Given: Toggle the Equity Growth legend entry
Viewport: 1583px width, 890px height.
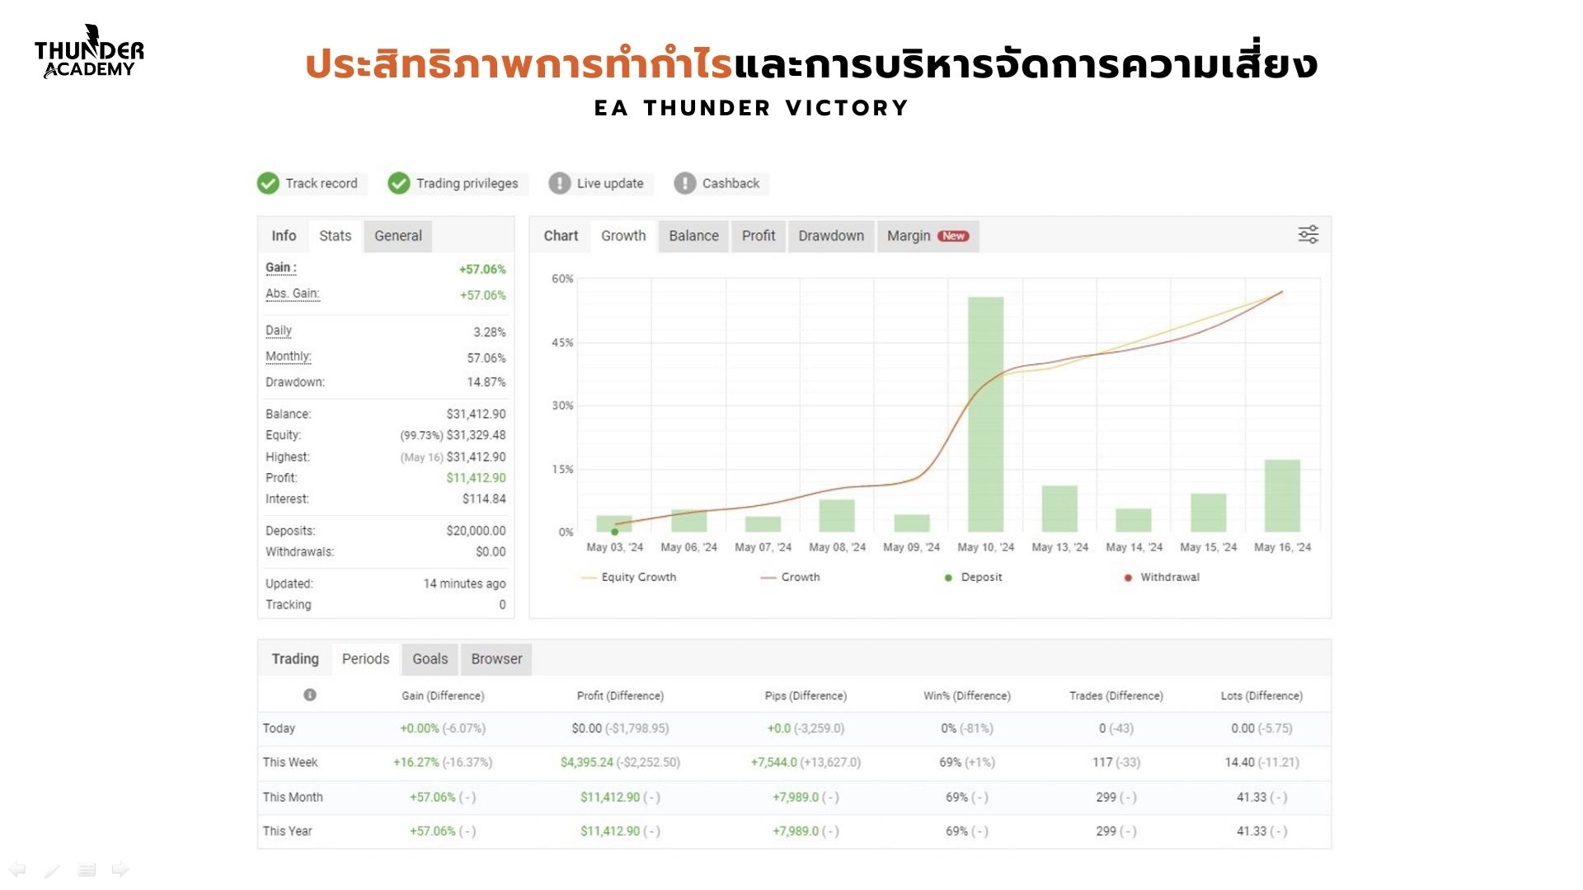Looking at the screenshot, I should pos(629,577).
